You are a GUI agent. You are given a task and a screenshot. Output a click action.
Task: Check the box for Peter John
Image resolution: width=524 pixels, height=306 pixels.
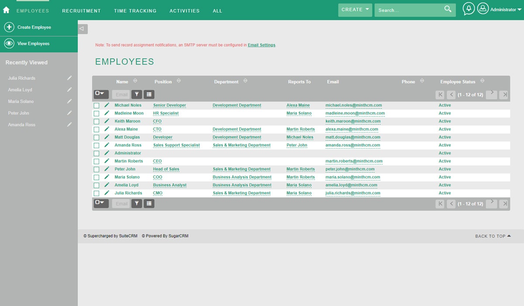[97, 169]
